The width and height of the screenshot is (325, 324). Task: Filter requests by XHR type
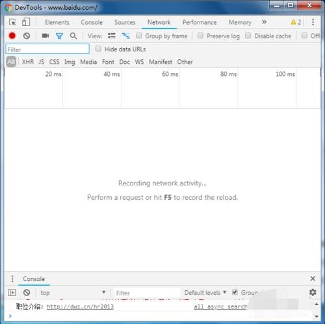tap(28, 62)
